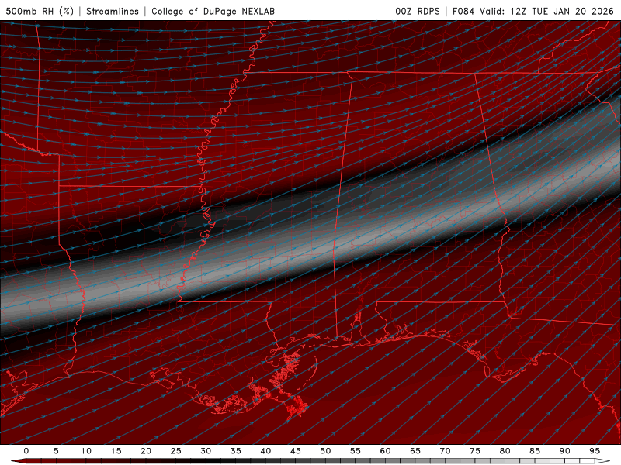Screen dimensions: 621x465
Task: Click the colorbar label "20"
Action: click(x=146, y=451)
